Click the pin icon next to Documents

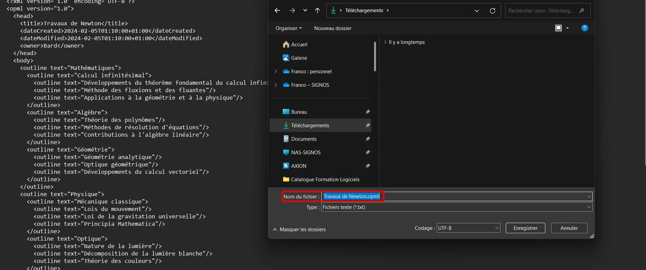(368, 139)
